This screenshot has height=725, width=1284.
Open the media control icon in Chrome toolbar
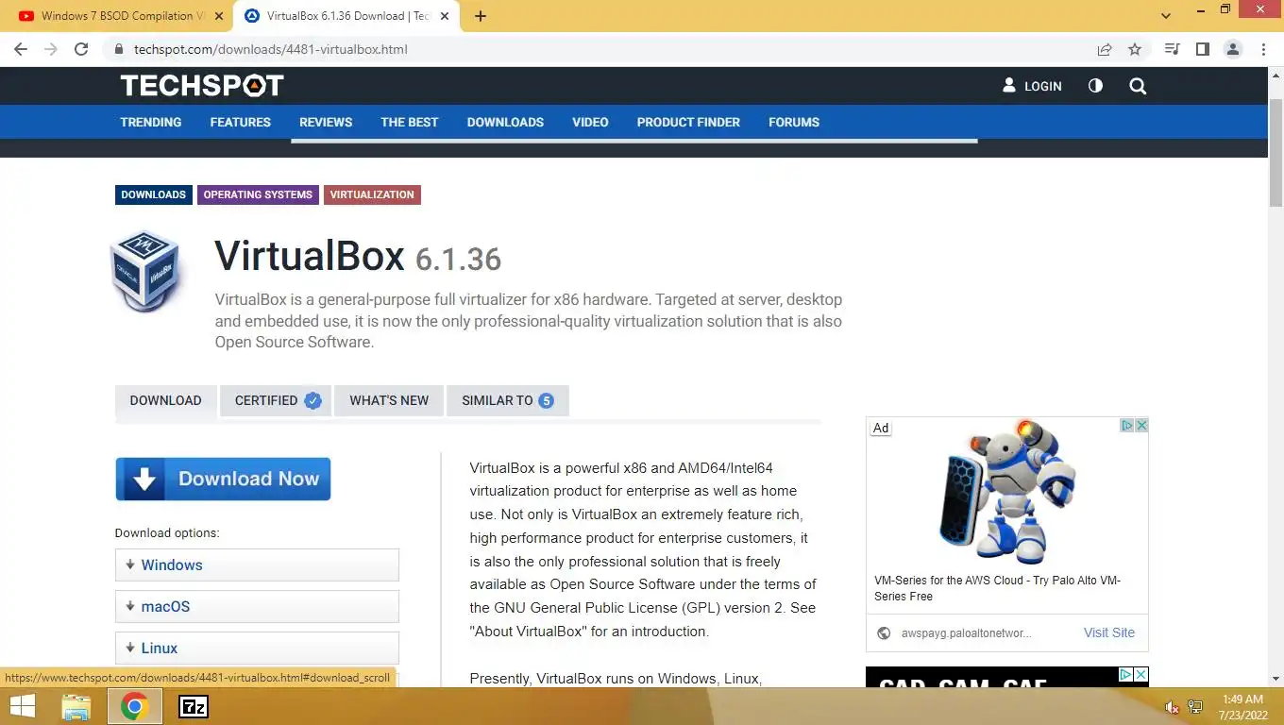(x=1172, y=49)
